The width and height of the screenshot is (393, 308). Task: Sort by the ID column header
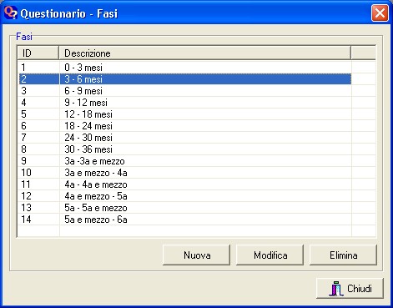(x=38, y=53)
